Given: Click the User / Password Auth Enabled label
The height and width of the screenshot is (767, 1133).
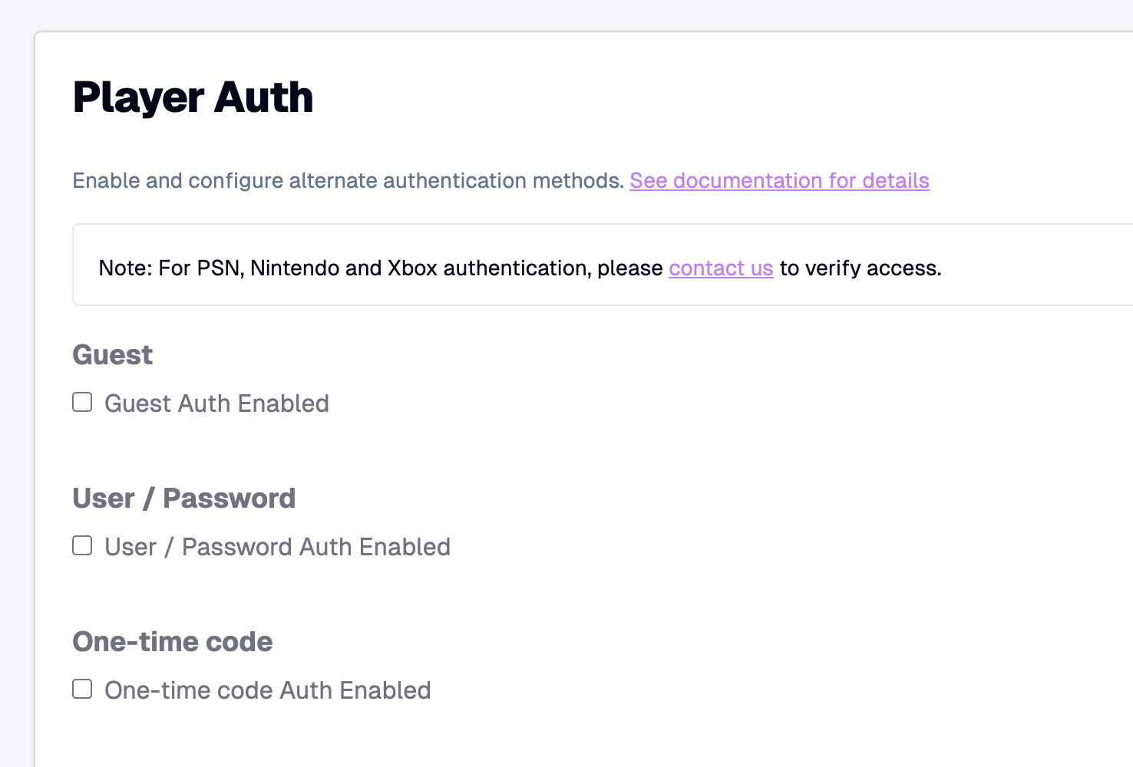Looking at the screenshot, I should 277,547.
